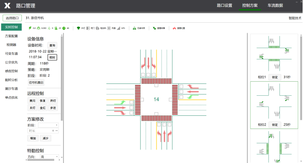Switch to the 路口设置 tab
This screenshot has width=303, height=163.
(224, 5)
